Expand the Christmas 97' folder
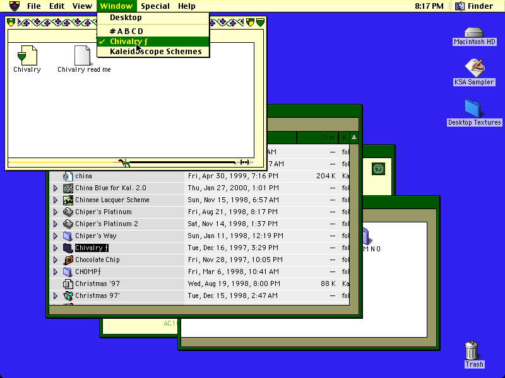 click(x=56, y=295)
